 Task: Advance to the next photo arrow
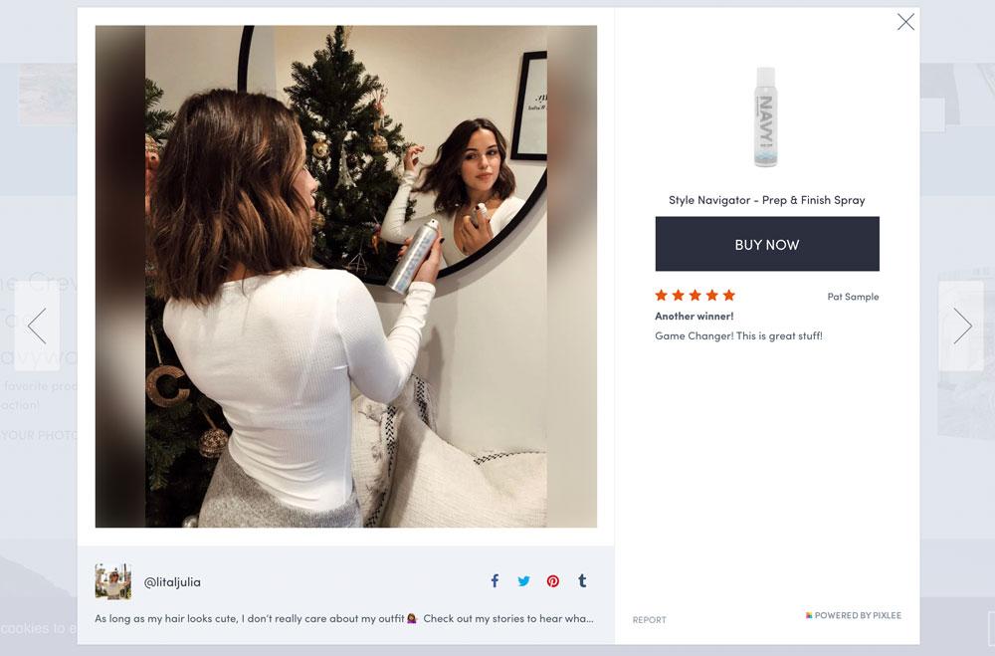961,326
